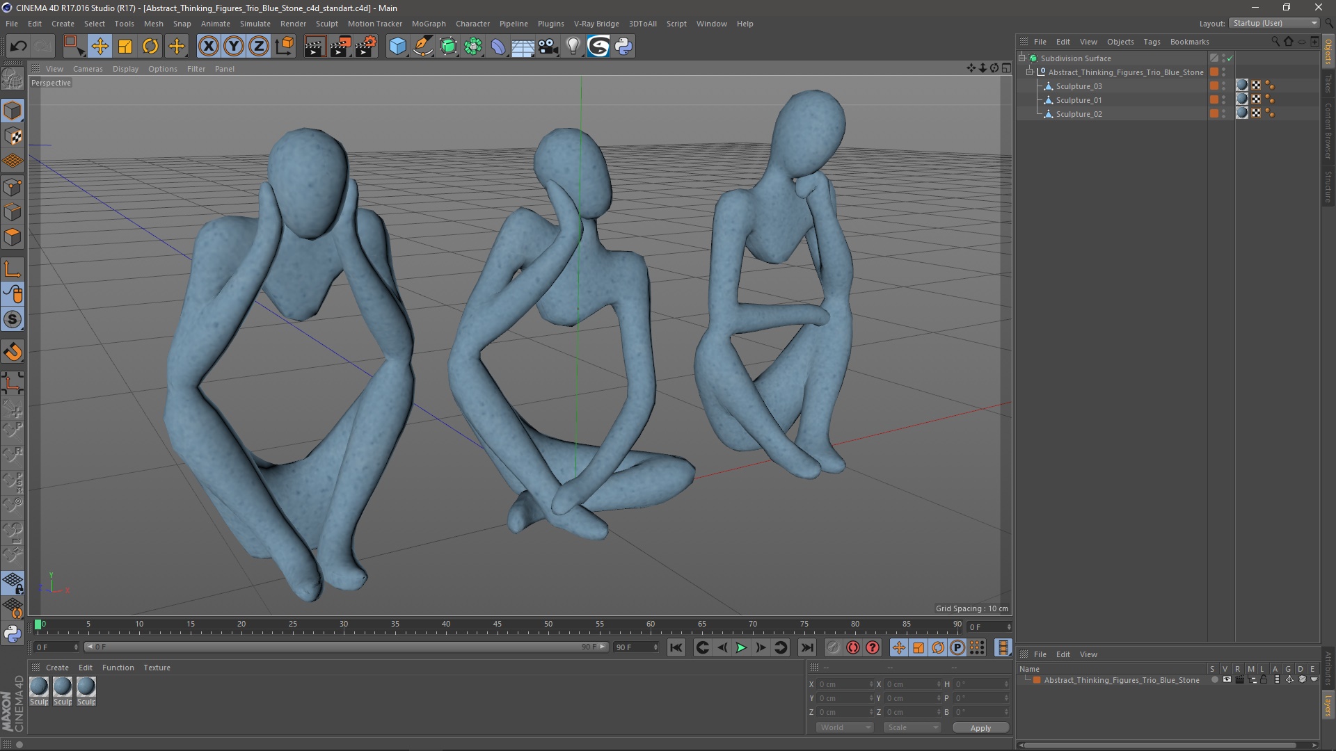The height and width of the screenshot is (751, 1336).
Task: Select the Scale tool
Action: 125,47
